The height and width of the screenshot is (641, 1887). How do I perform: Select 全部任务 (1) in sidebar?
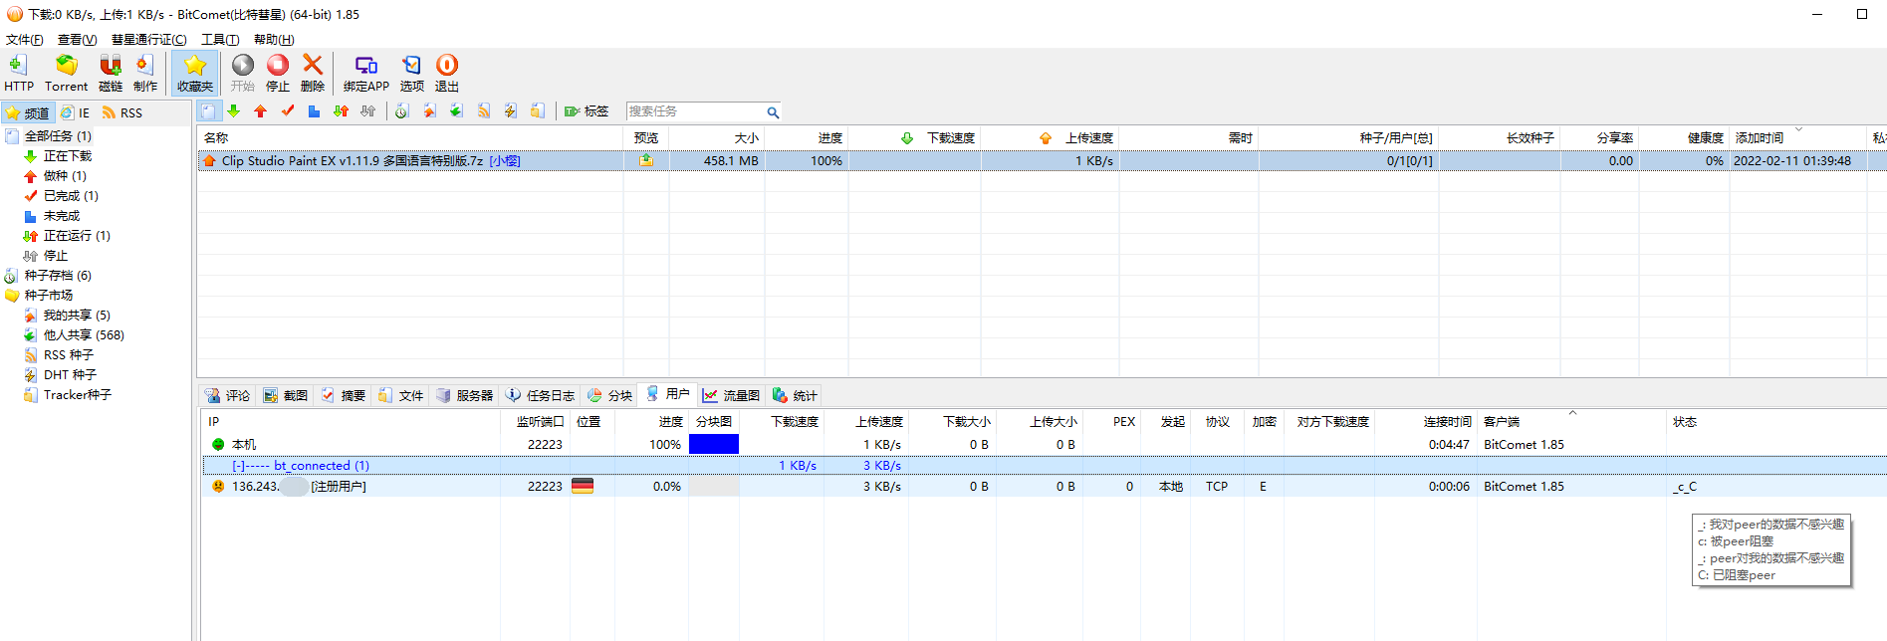pos(58,136)
